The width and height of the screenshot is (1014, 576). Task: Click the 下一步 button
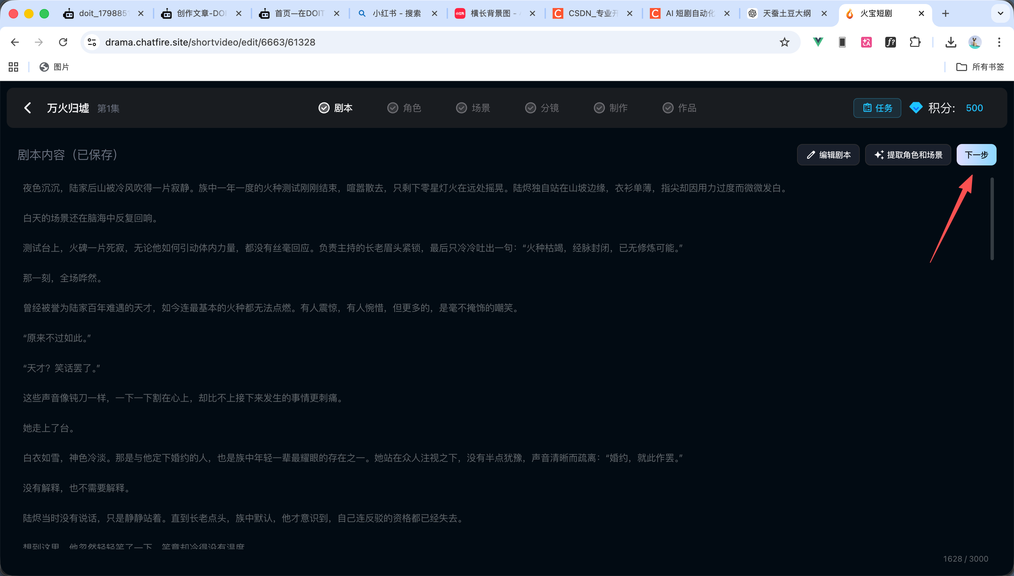point(976,155)
